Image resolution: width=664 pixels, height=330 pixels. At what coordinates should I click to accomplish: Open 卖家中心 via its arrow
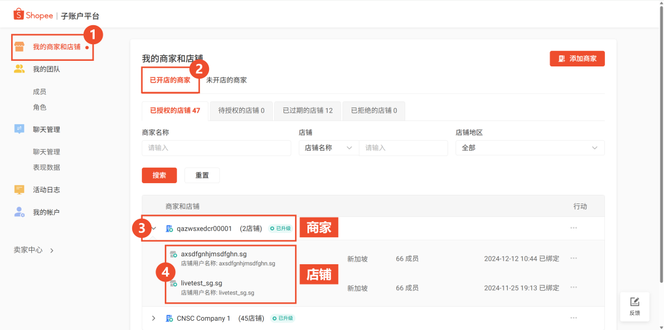point(52,251)
